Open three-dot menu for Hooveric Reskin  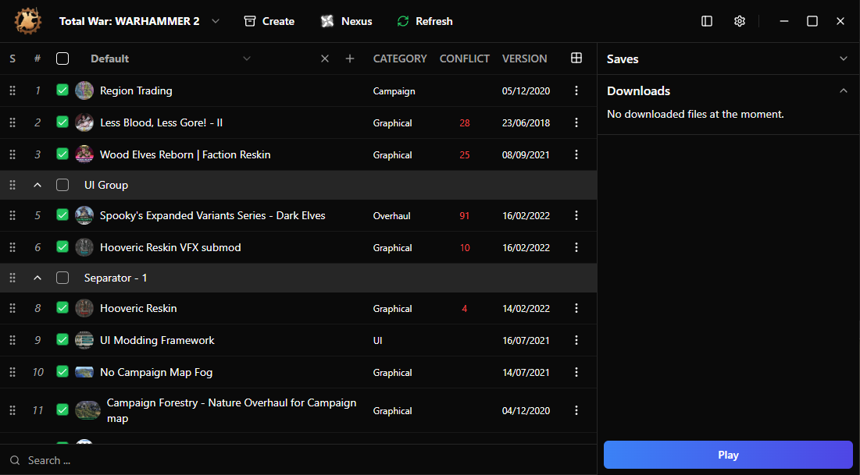point(576,308)
